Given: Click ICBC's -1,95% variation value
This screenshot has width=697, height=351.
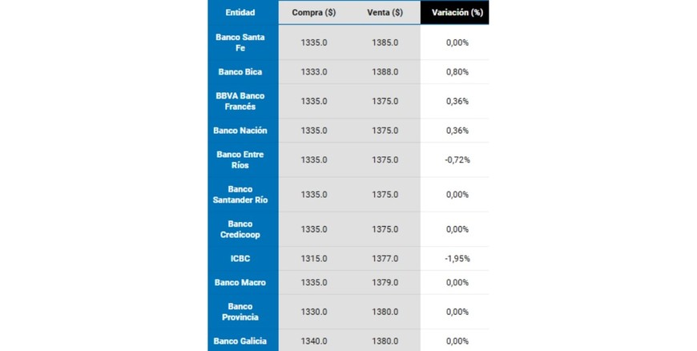Looking at the screenshot, I should coord(457,259).
